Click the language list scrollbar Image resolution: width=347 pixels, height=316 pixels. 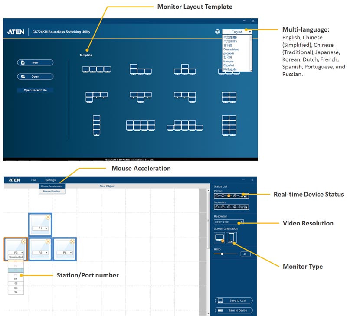pyautogui.click(x=251, y=53)
